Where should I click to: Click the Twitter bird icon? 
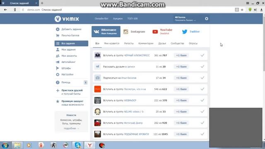coord(185,31)
